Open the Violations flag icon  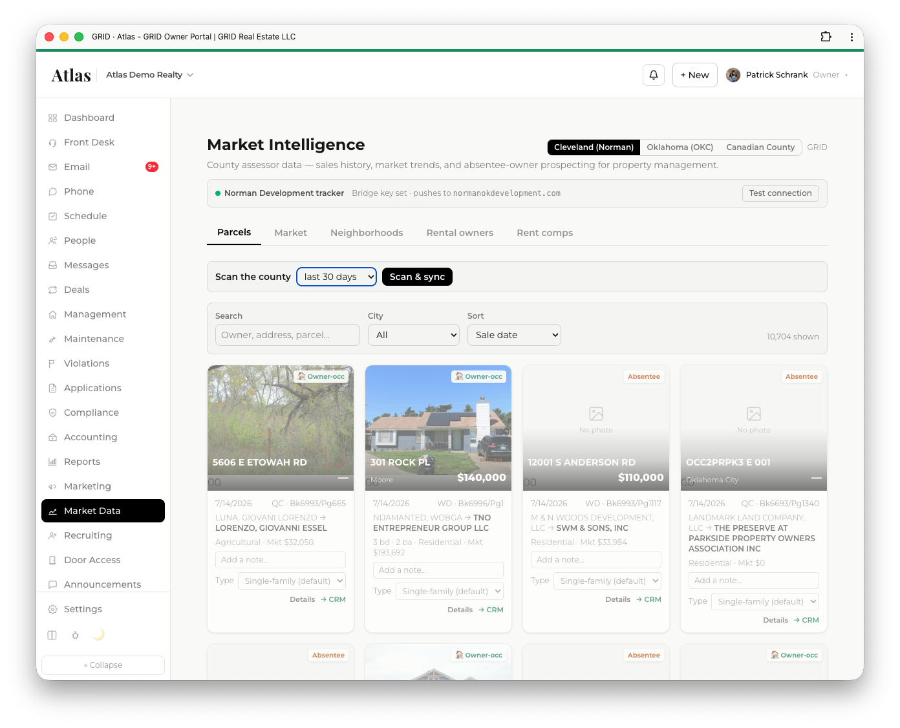pyautogui.click(x=52, y=363)
